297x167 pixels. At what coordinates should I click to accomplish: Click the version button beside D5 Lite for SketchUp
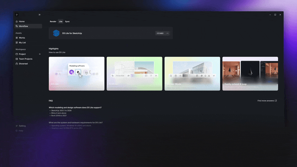click(x=160, y=33)
